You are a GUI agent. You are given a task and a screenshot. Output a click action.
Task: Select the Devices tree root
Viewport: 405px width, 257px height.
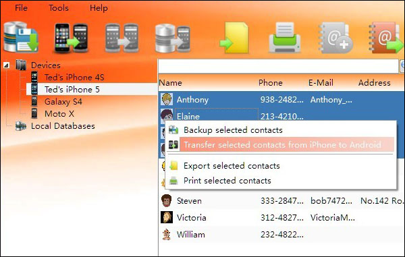[46, 65]
